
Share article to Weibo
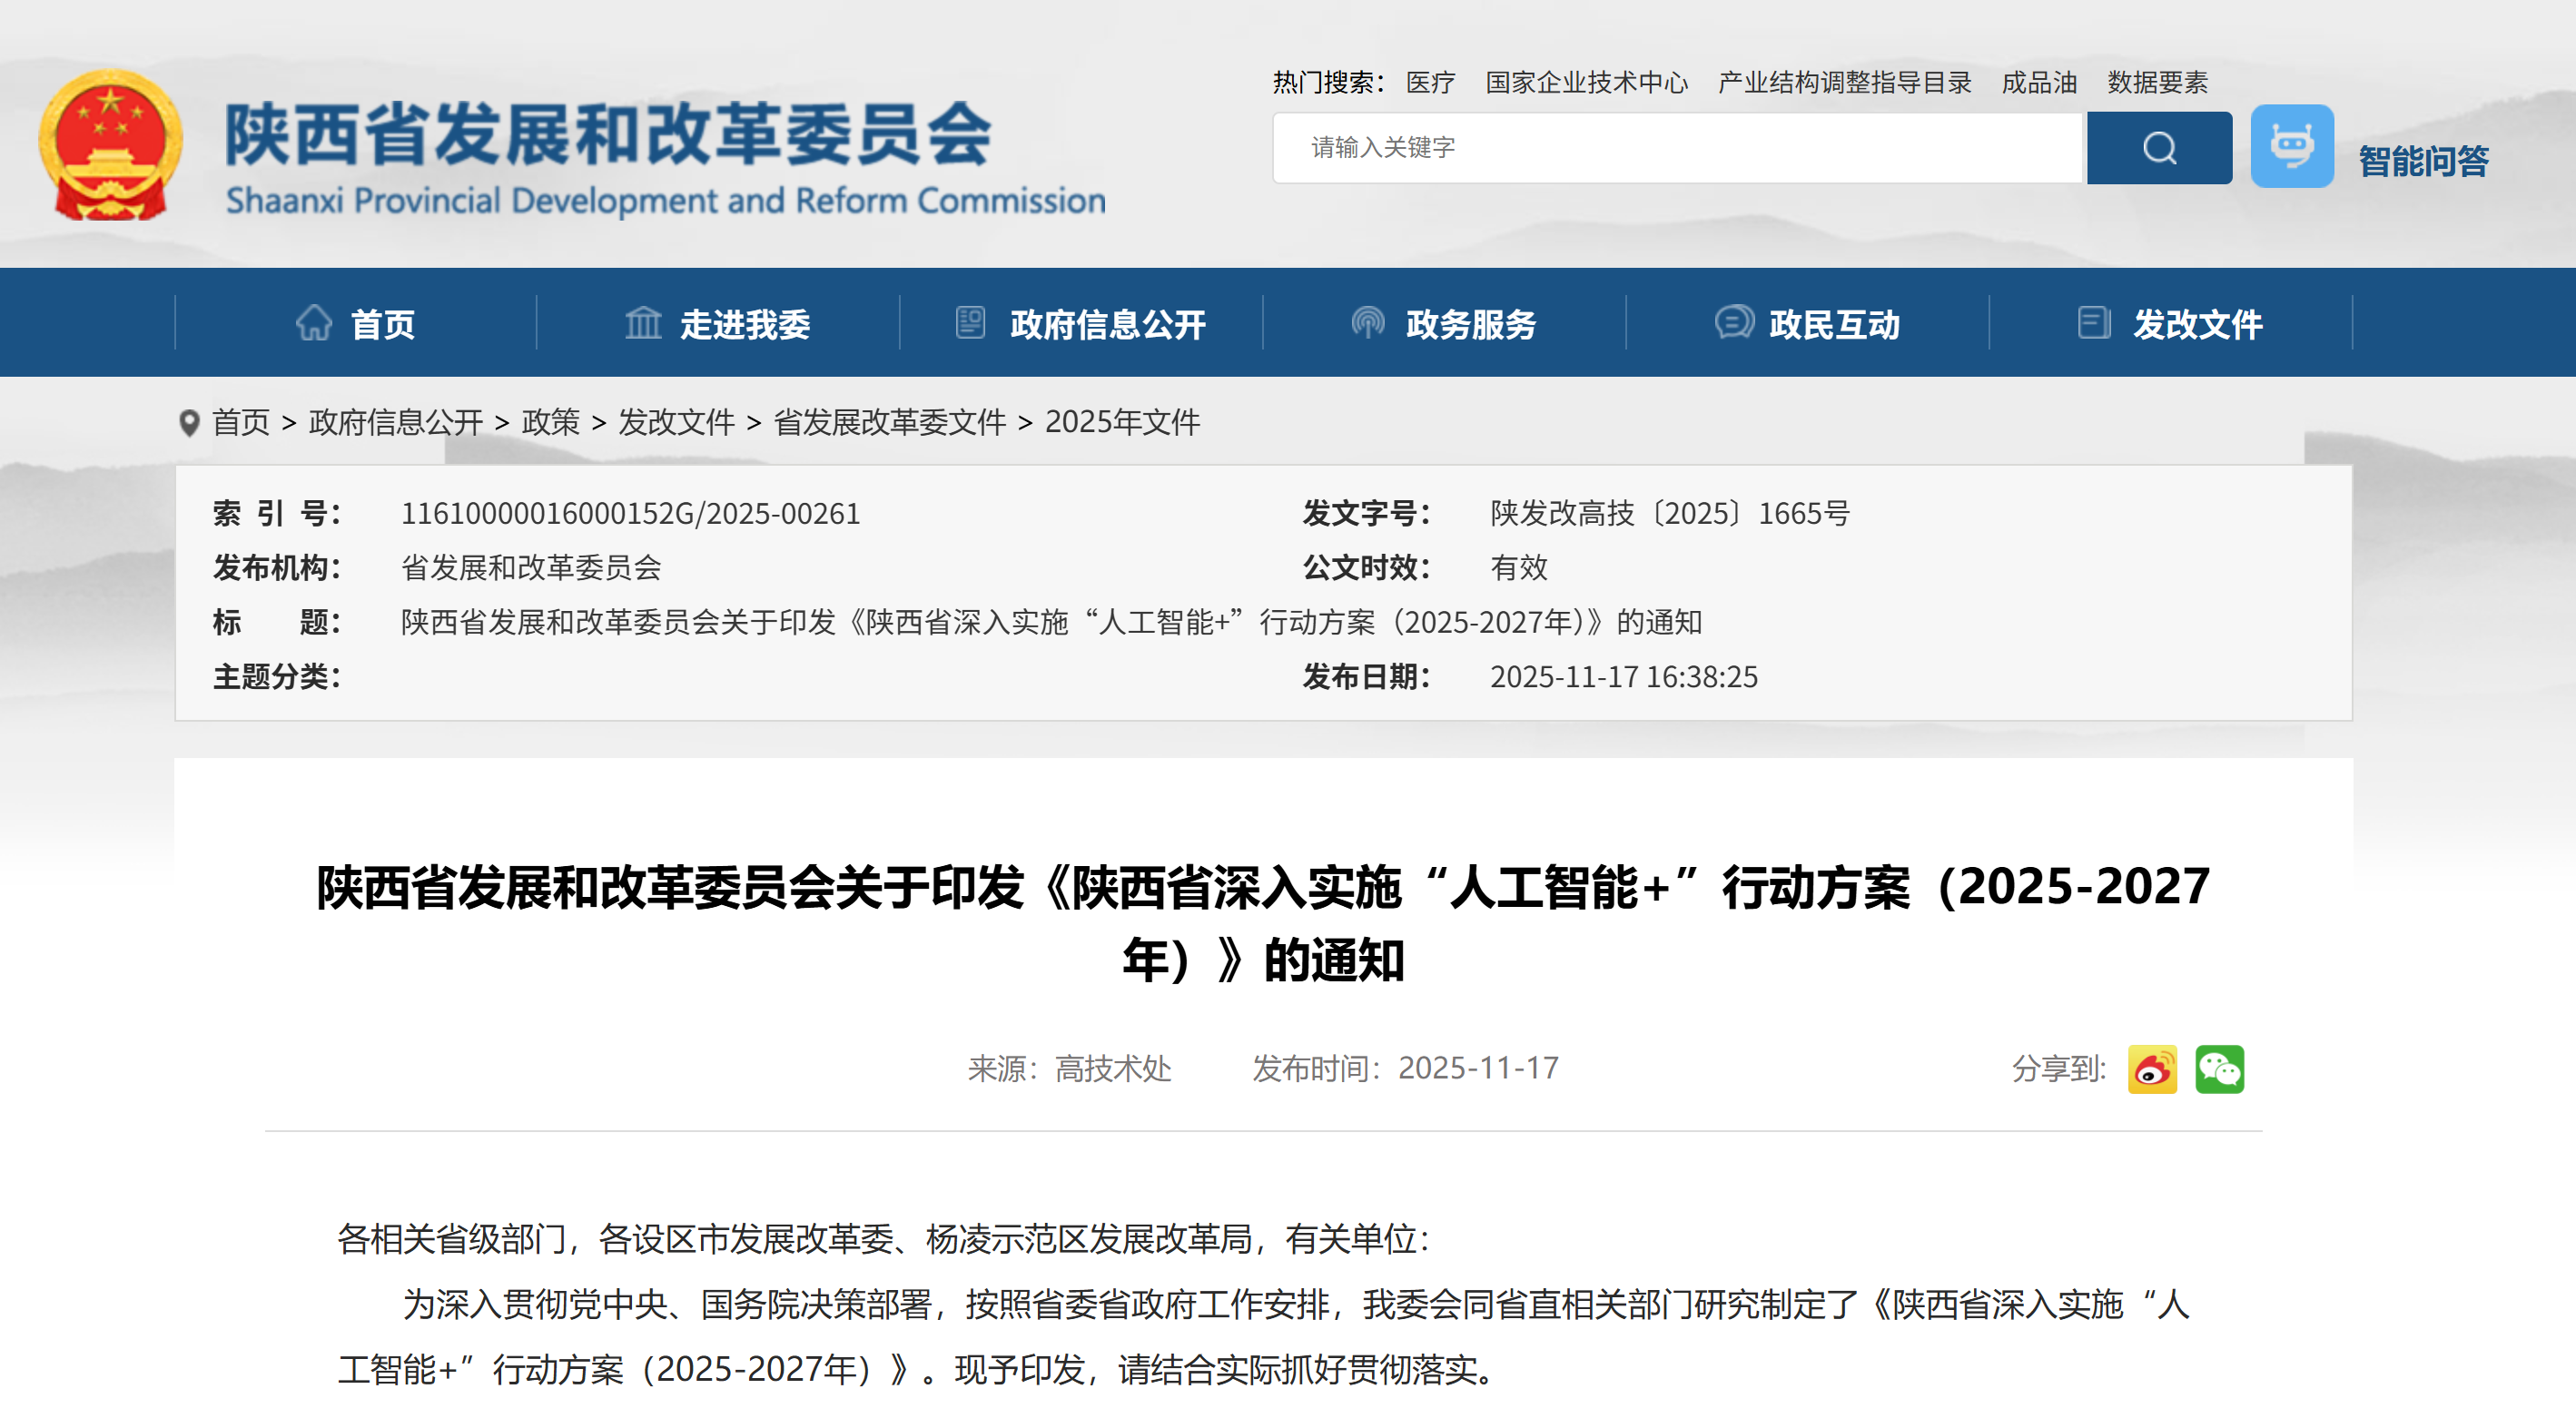pos(2151,1069)
